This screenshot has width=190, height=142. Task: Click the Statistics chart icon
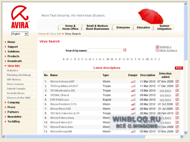157,47
